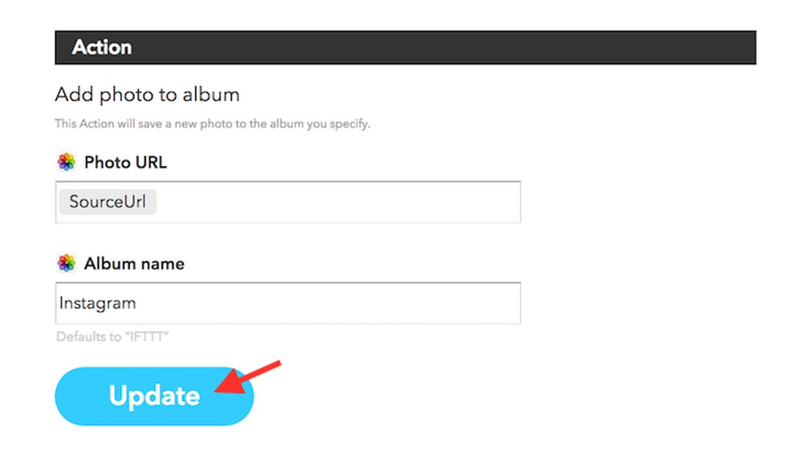Image resolution: width=798 pixels, height=460 pixels.
Task: Click the Photos icon beside Photo URL
Action: [x=66, y=162]
